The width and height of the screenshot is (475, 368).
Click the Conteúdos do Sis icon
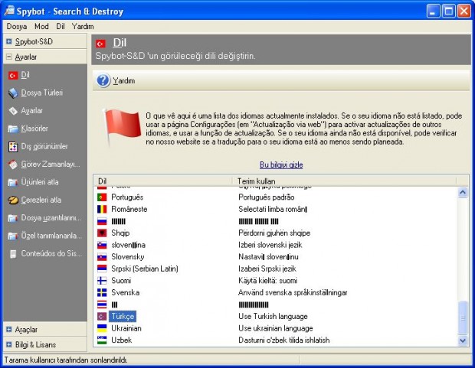pos(13,254)
